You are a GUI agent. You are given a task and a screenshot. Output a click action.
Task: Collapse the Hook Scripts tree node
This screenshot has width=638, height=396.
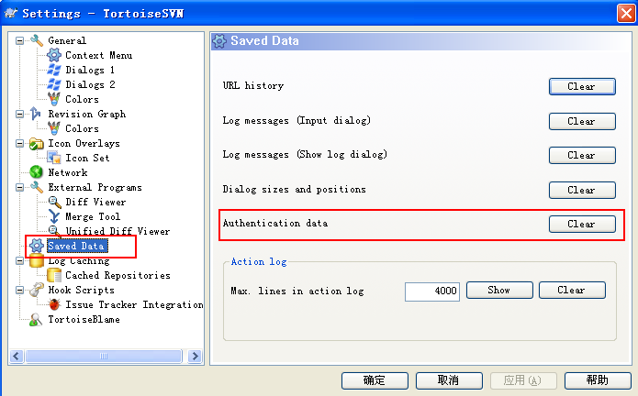[19, 290]
